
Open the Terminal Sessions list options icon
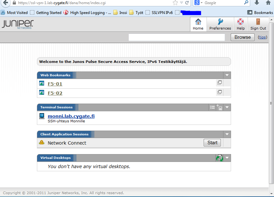click(x=212, y=107)
